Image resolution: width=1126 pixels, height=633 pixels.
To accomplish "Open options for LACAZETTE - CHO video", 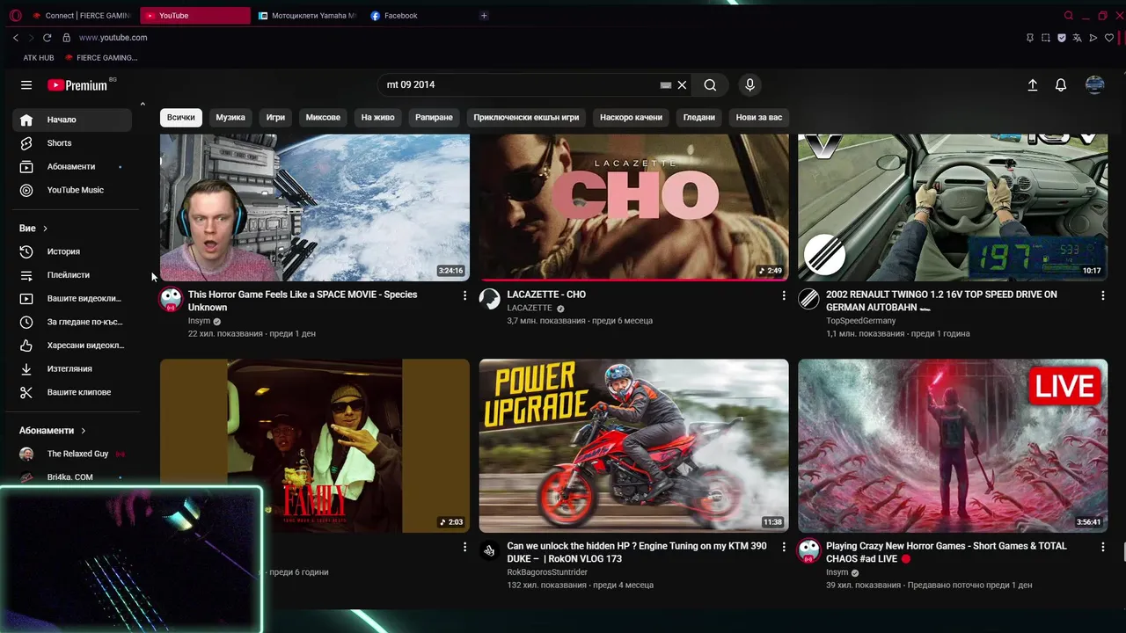I will point(784,295).
